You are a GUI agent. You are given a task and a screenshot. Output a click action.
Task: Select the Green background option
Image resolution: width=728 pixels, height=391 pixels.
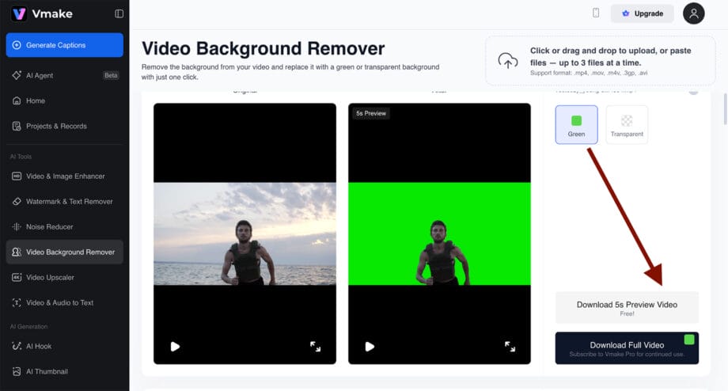576,124
